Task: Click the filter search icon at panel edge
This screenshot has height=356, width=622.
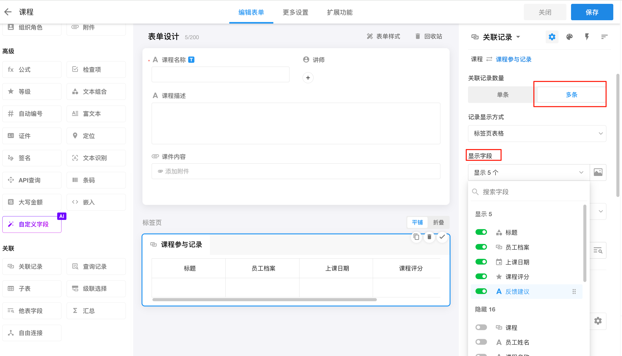Action: pos(598,250)
